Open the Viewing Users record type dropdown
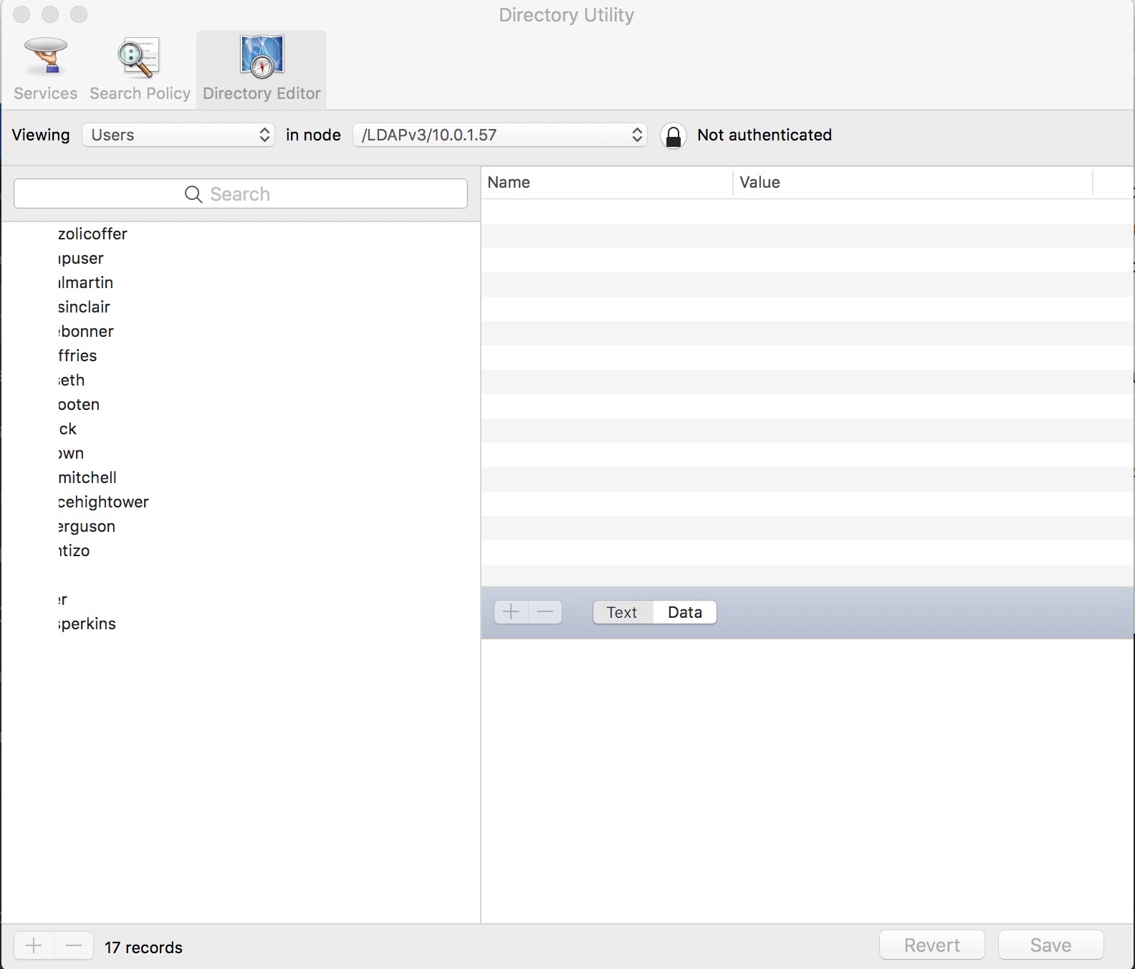 (178, 135)
